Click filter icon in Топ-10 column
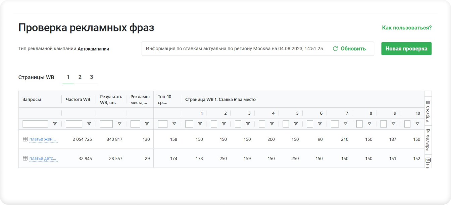 click(x=174, y=124)
